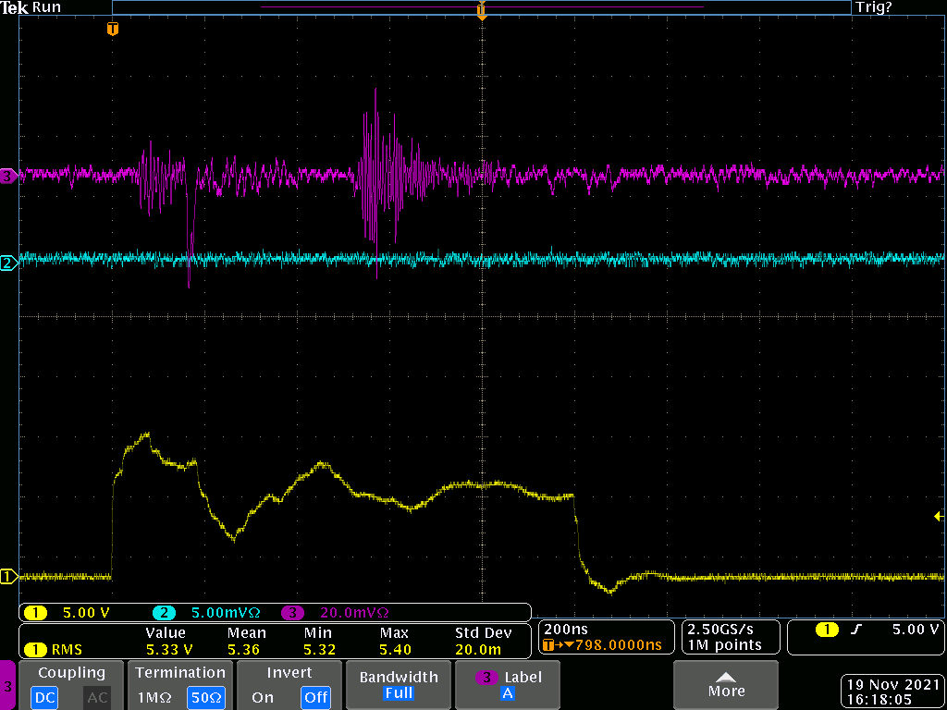Expand the More menu

click(726, 685)
